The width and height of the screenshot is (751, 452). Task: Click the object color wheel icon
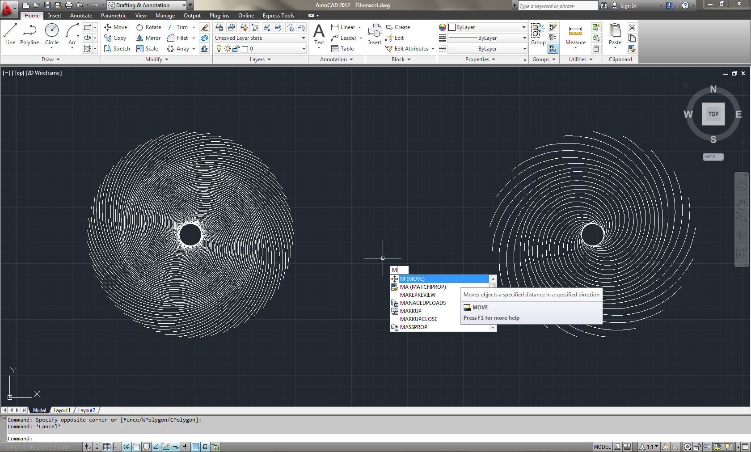pyautogui.click(x=443, y=27)
